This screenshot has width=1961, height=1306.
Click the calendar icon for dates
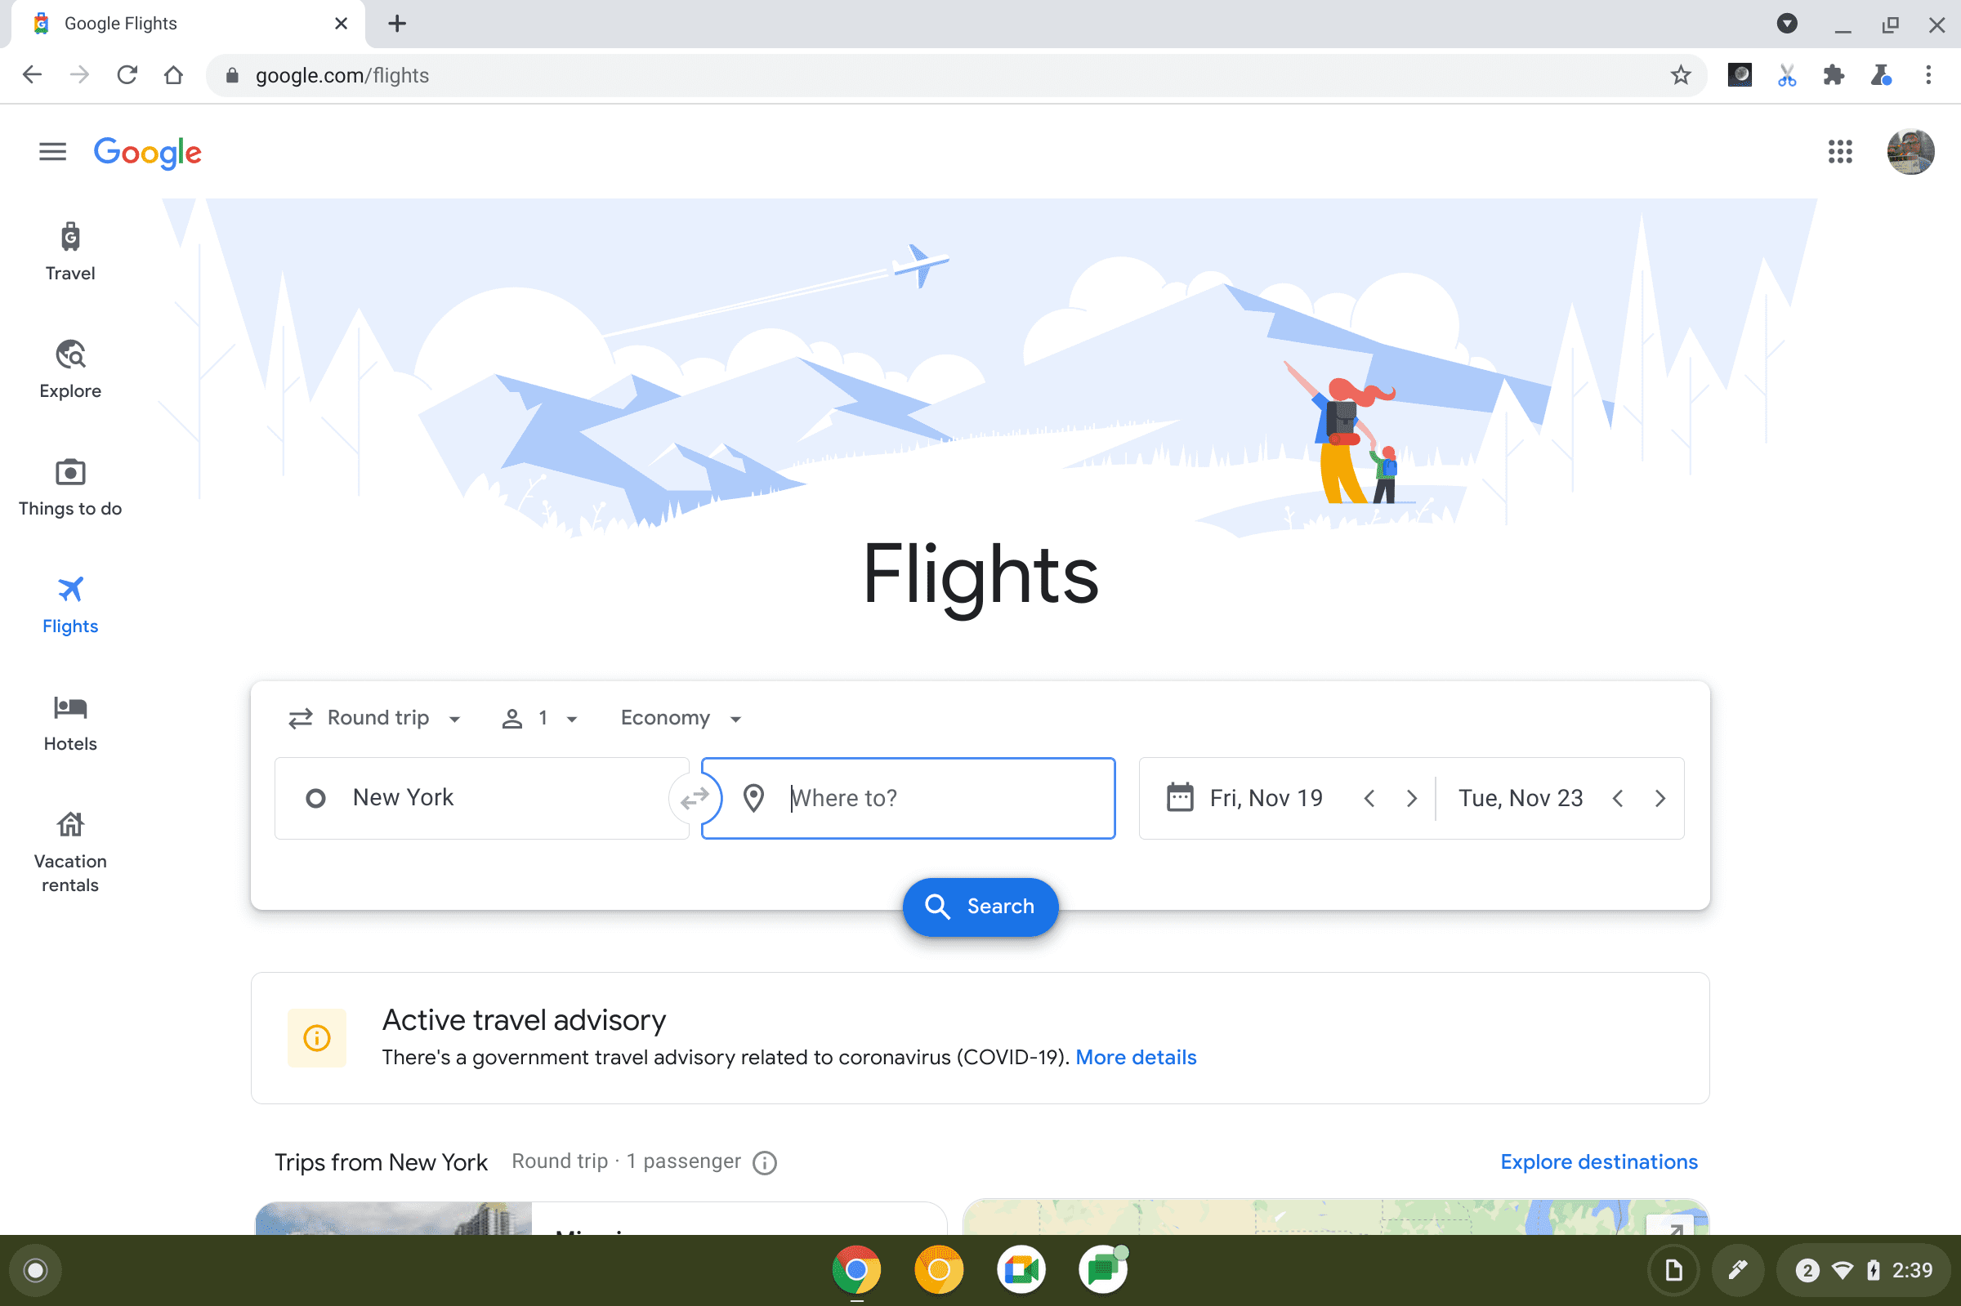pos(1177,797)
